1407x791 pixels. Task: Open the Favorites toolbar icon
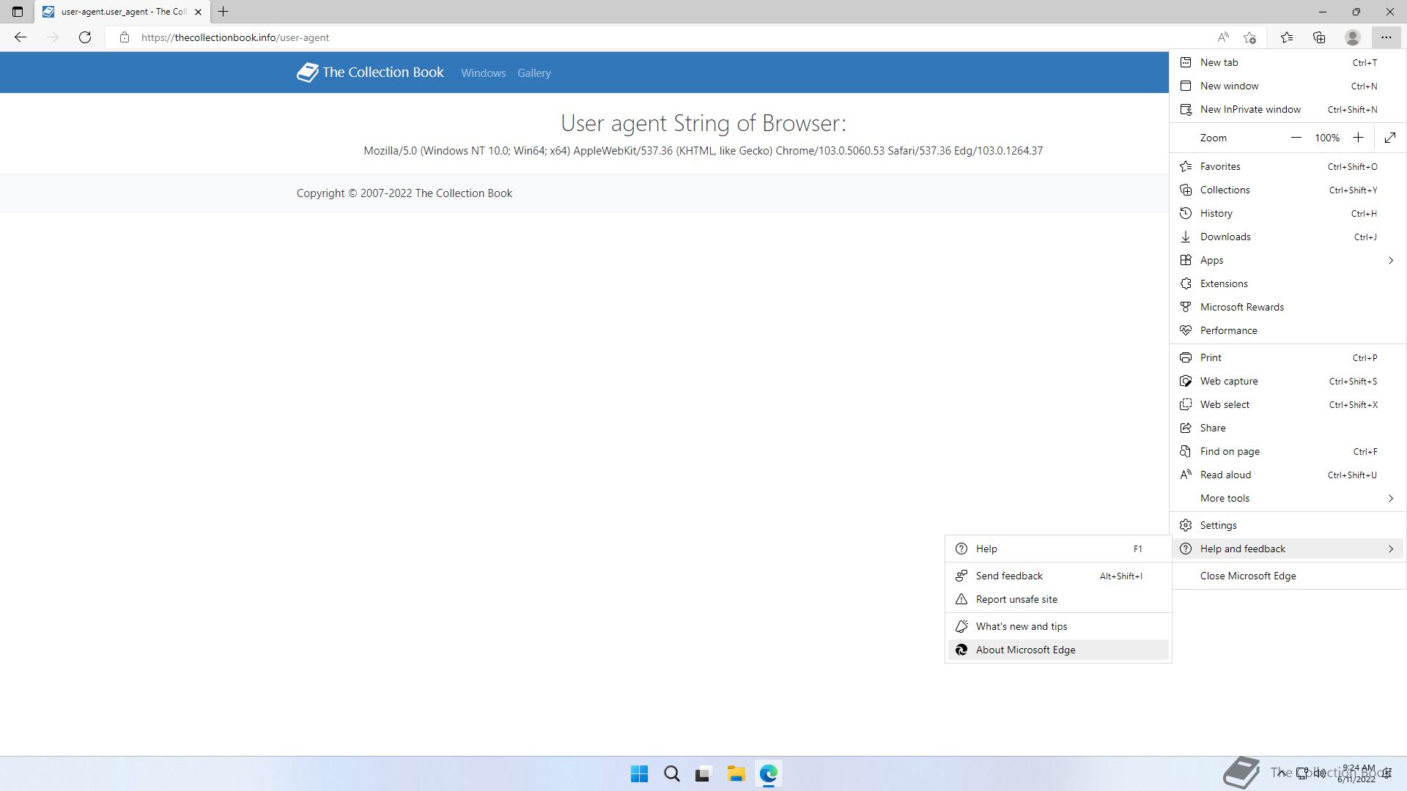coord(1287,37)
